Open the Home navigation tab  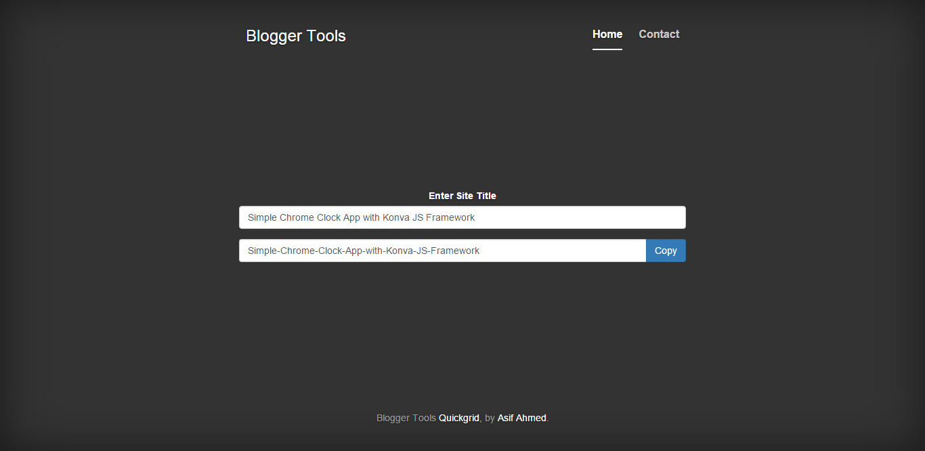(607, 35)
